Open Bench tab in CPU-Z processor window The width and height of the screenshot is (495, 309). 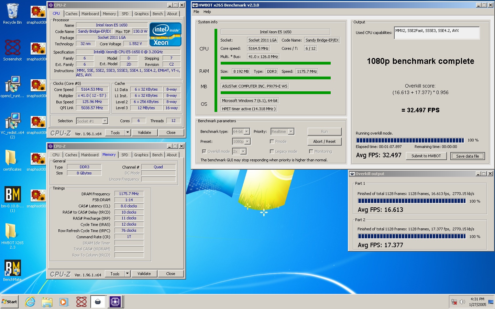point(158,14)
